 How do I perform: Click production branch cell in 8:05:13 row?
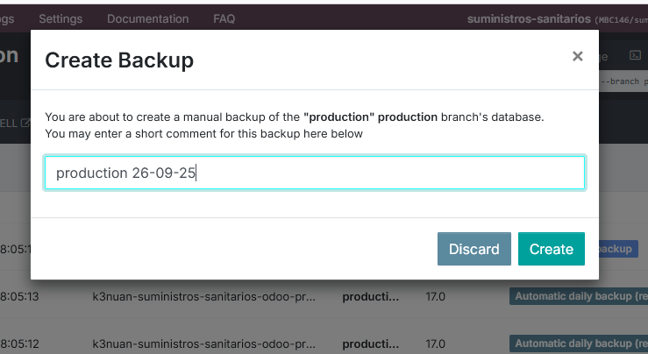pos(371,296)
